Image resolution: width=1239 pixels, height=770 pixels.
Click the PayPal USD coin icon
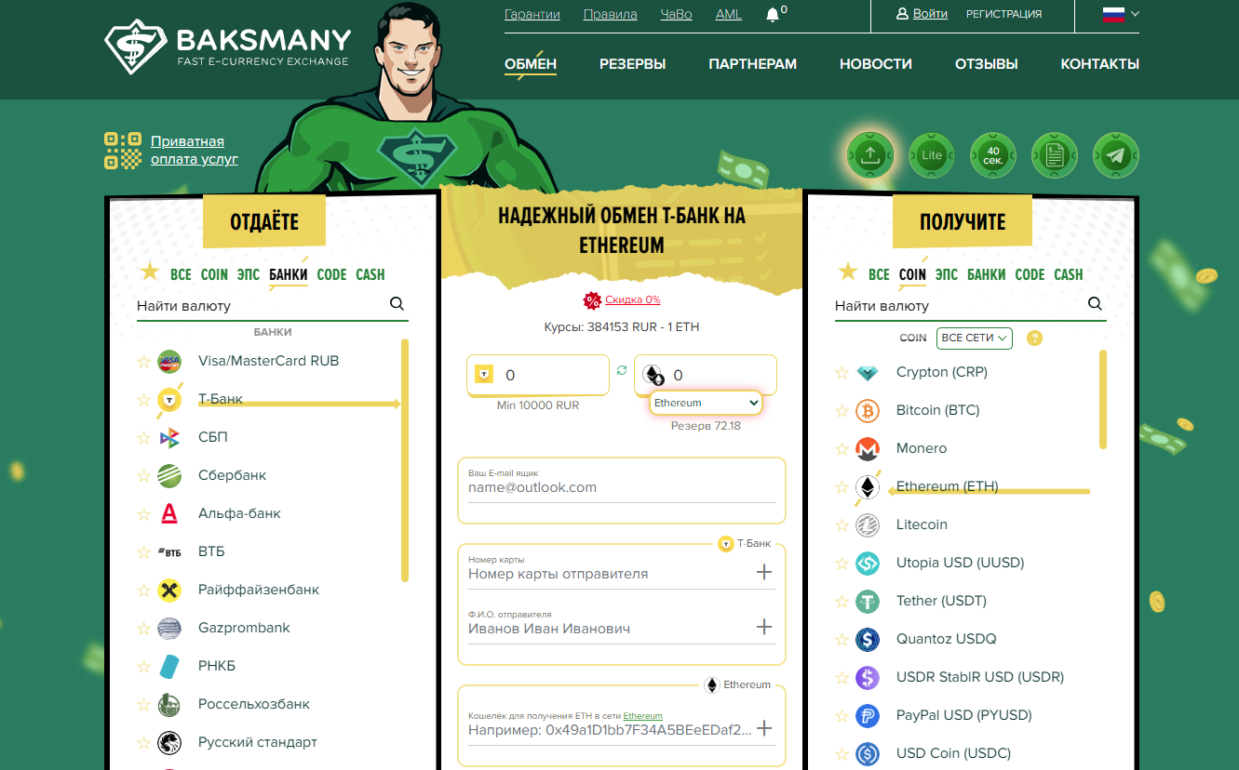868,715
